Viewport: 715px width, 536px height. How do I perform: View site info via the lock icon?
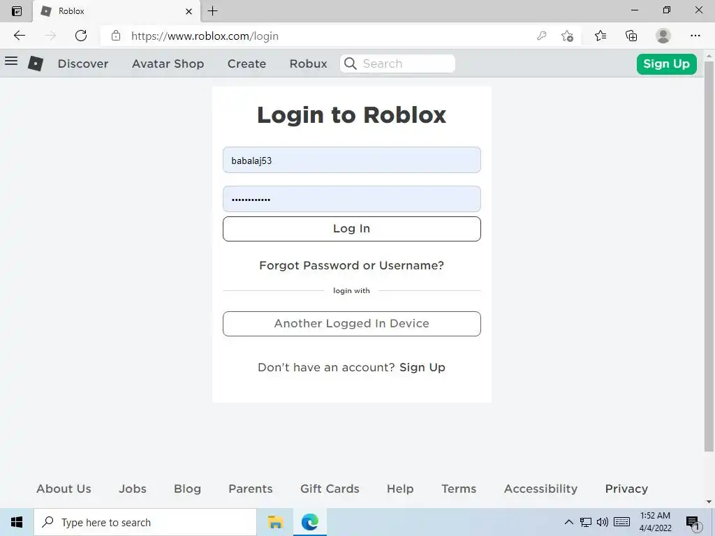(116, 36)
